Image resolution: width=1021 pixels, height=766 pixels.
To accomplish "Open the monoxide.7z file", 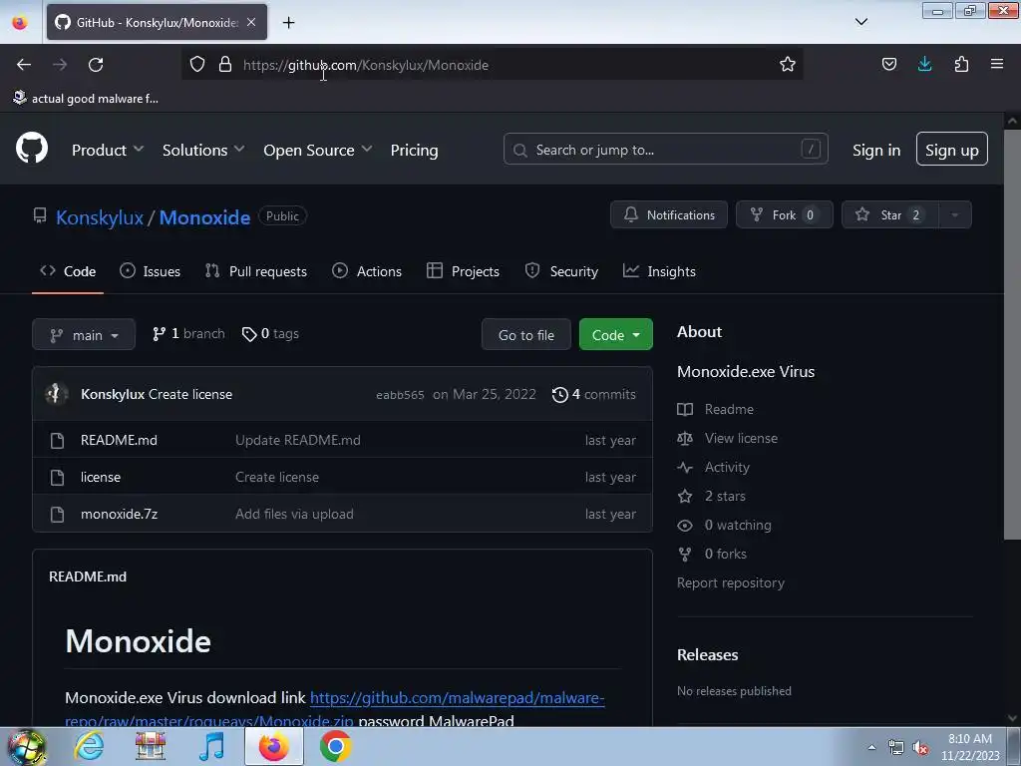I will coord(120,514).
